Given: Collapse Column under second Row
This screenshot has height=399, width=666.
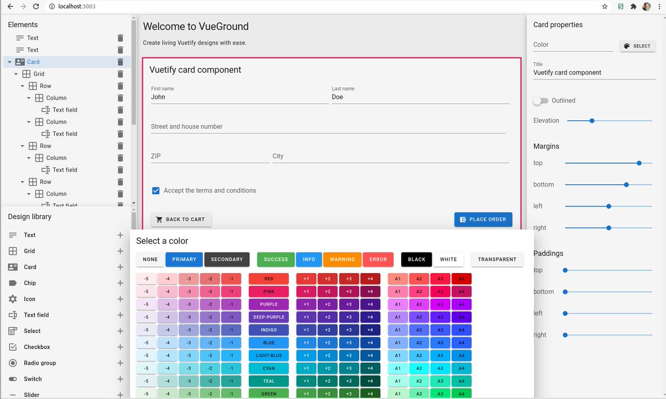Looking at the screenshot, I should [29, 158].
